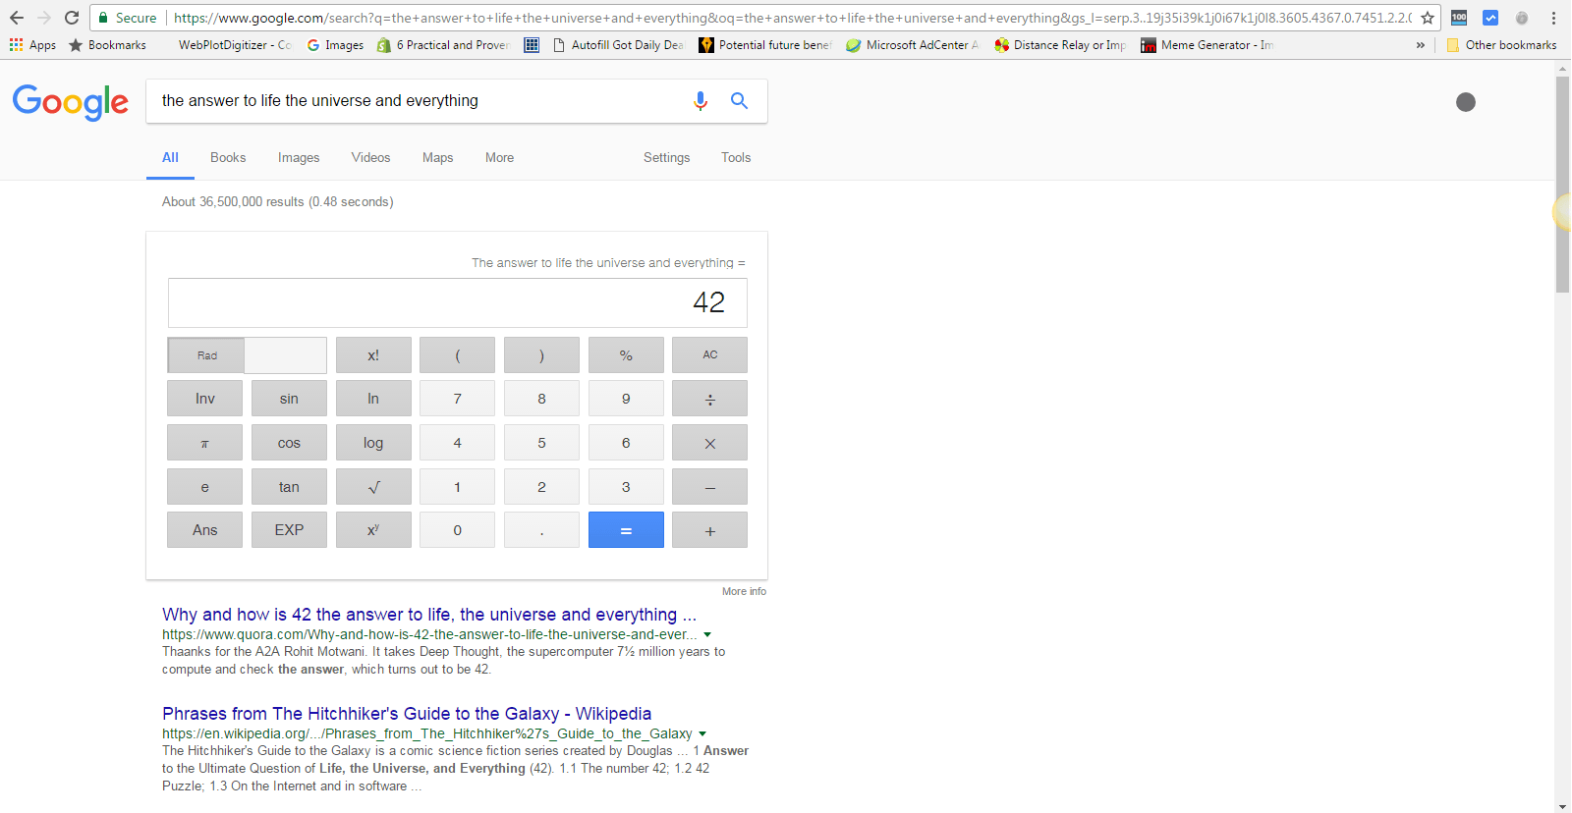Reload the page using the refresh icon
Image resolution: width=1572 pixels, height=813 pixels.
pyautogui.click(x=72, y=18)
